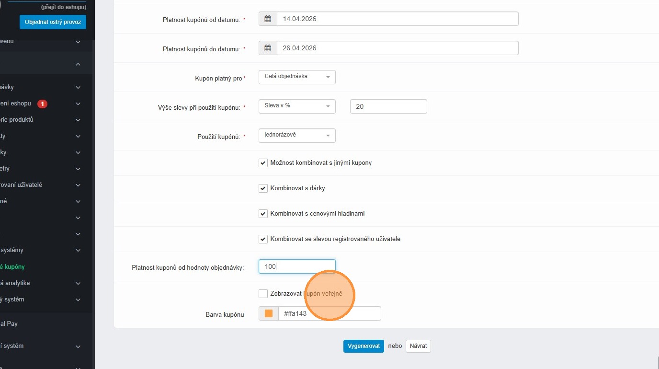Click the 'Návrat' button
Screen dimensions: 659x369
pos(418,346)
